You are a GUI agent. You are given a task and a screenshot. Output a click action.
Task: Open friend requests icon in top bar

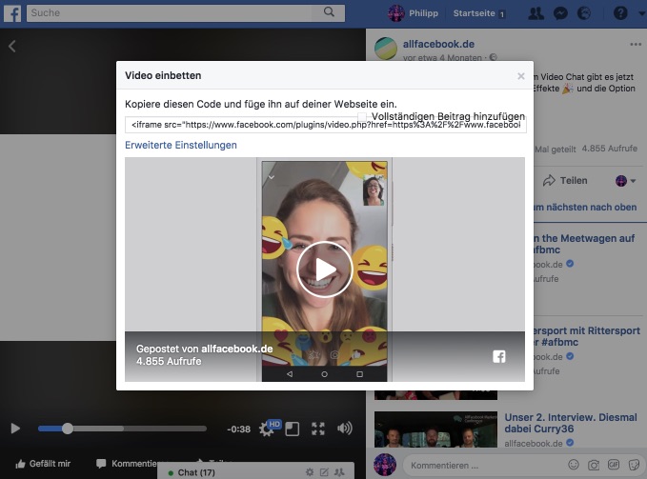[536, 13]
